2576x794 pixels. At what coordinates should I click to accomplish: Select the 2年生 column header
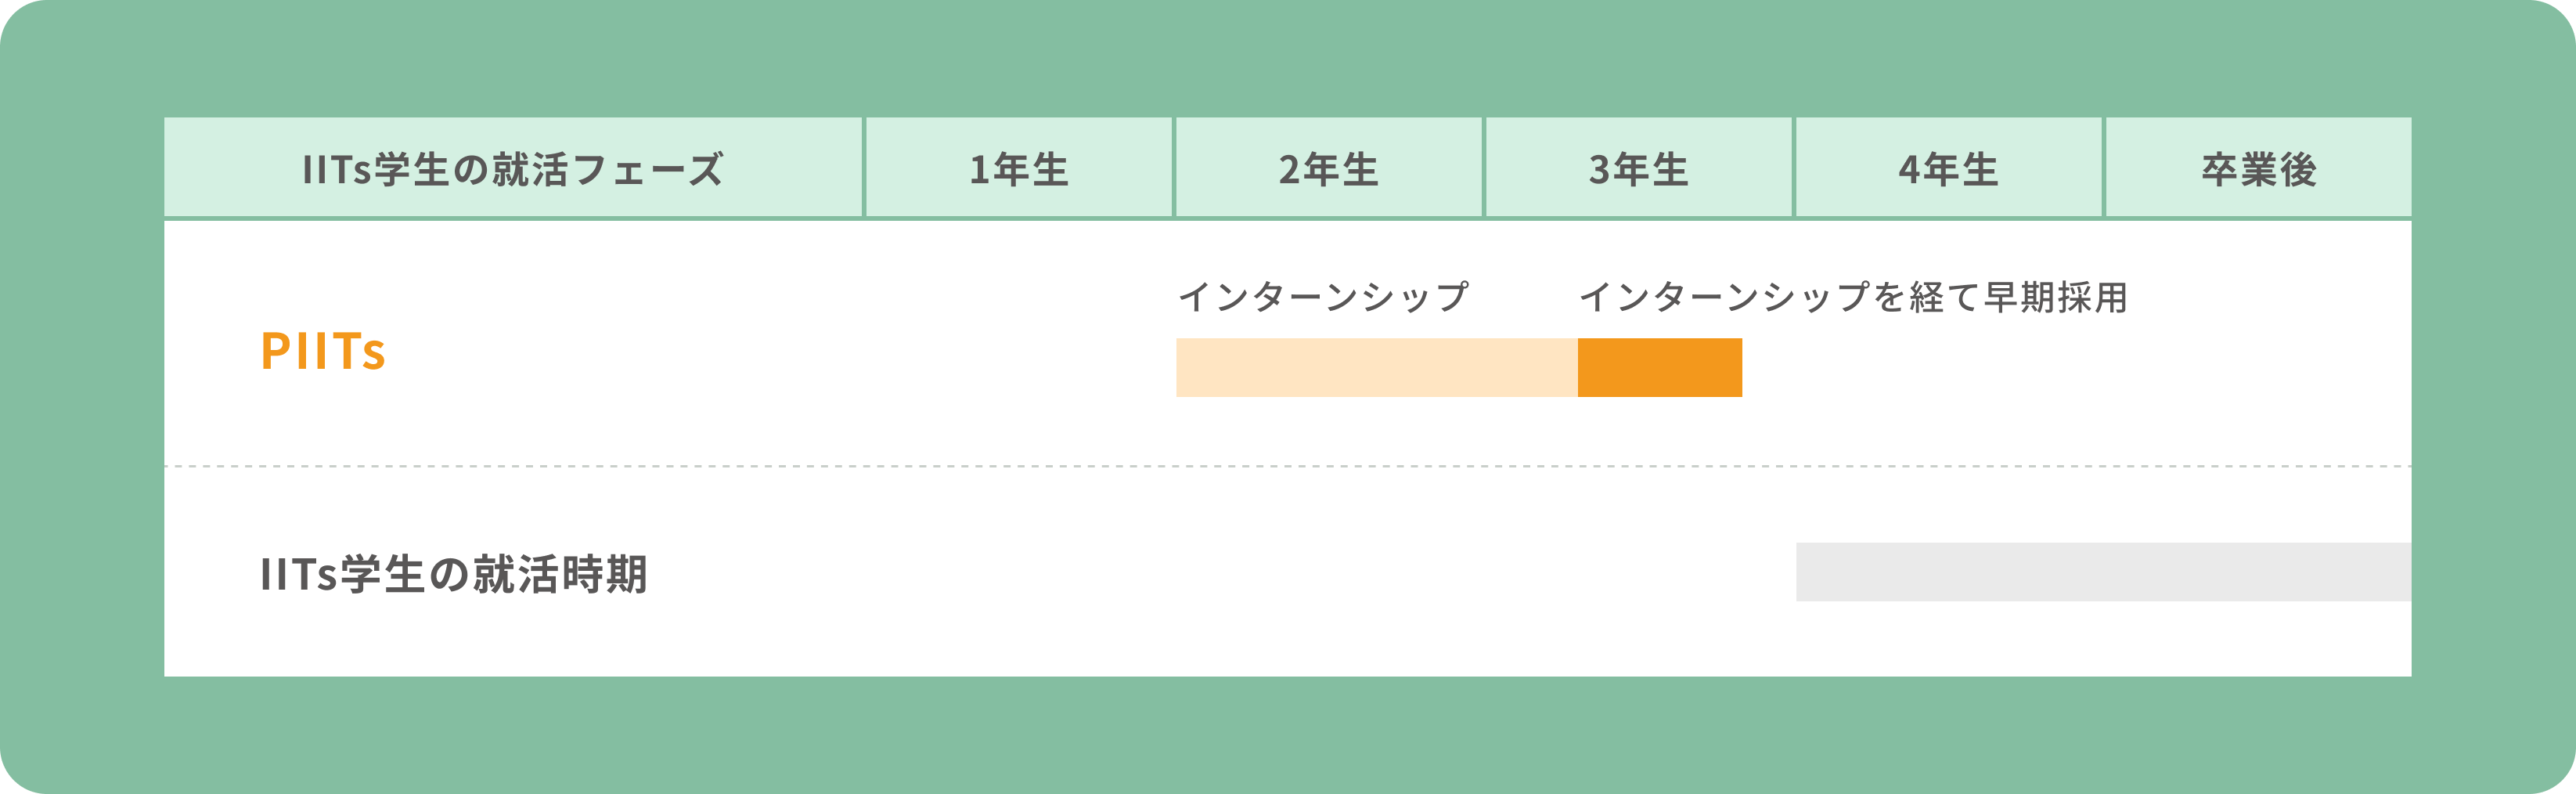pyautogui.click(x=1329, y=167)
